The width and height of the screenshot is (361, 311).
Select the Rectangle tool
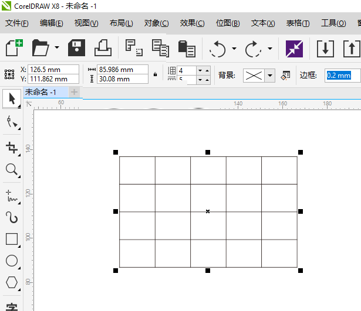pos(11,239)
